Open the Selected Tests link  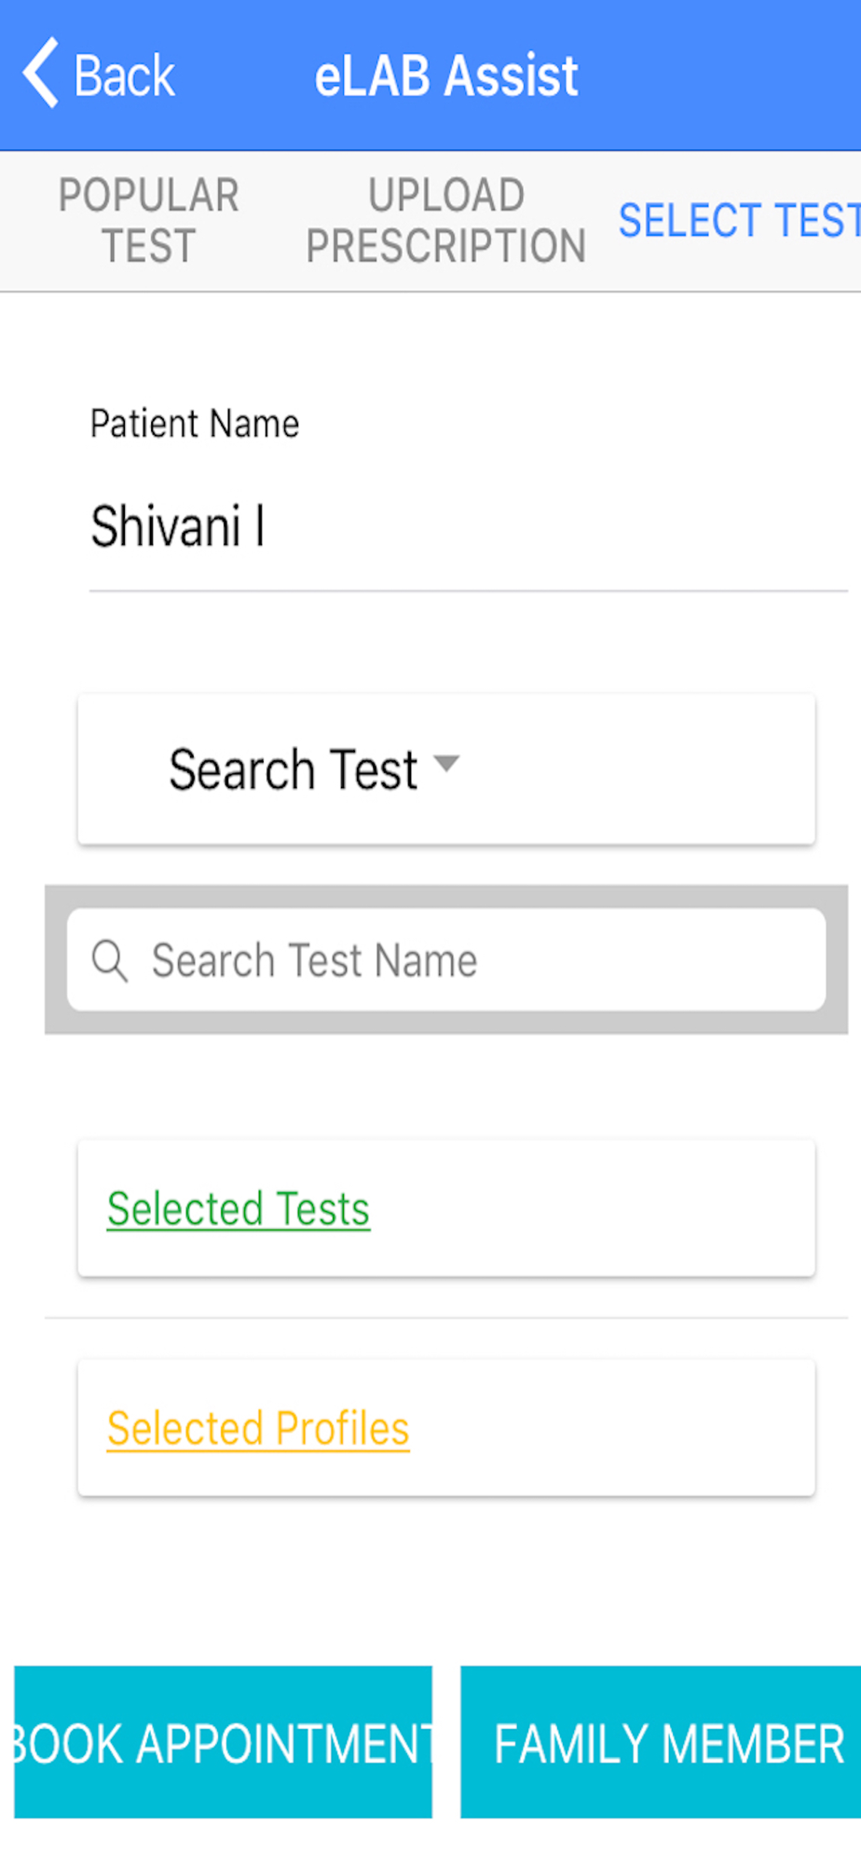[x=239, y=1209]
